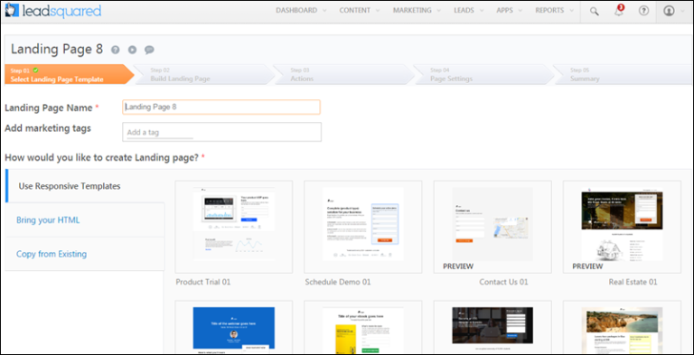Expand the Marketing menu
This screenshot has width=694, height=355.
pos(416,11)
